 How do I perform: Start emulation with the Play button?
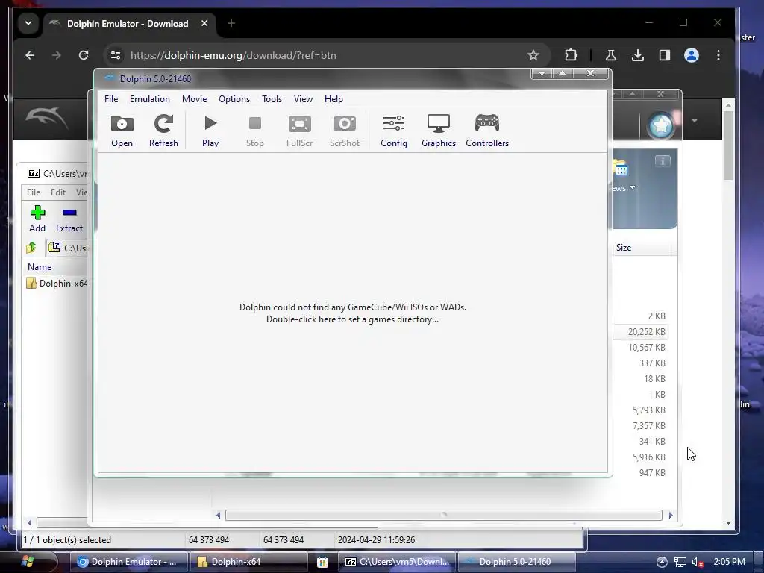[210, 131]
